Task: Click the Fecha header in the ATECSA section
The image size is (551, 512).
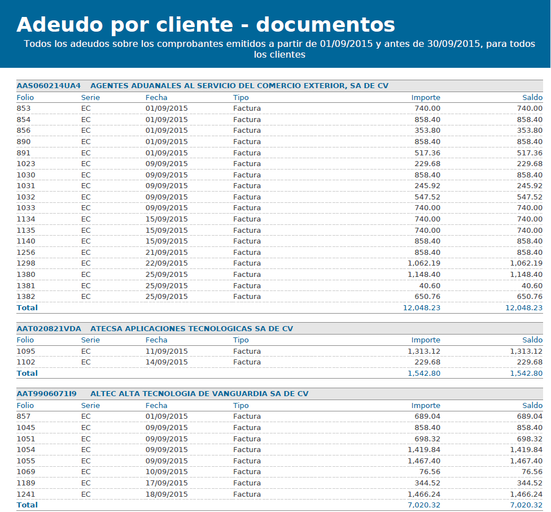Action: (156, 340)
